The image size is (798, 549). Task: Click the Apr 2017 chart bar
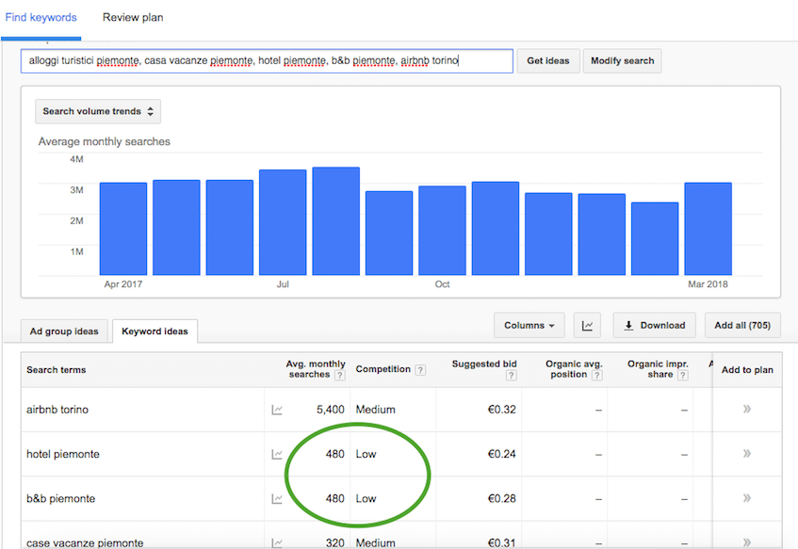pos(123,229)
